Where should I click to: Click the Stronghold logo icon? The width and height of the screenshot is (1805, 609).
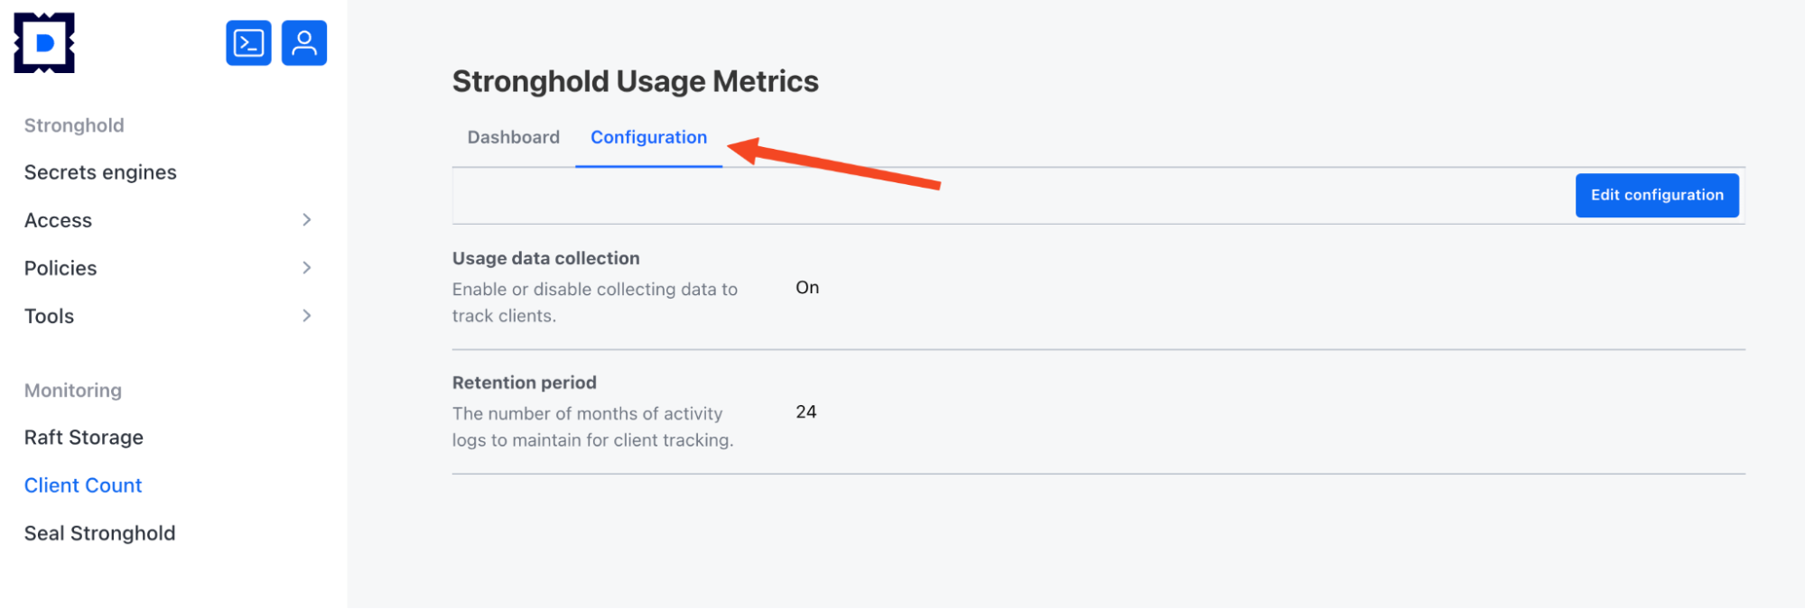click(x=44, y=43)
